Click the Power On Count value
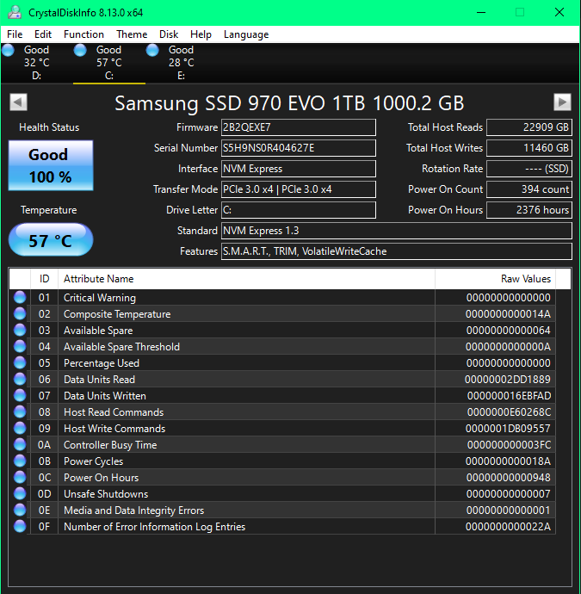 (529, 189)
